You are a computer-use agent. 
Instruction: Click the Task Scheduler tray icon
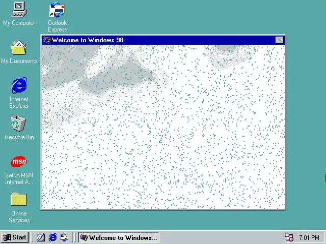click(289, 237)
